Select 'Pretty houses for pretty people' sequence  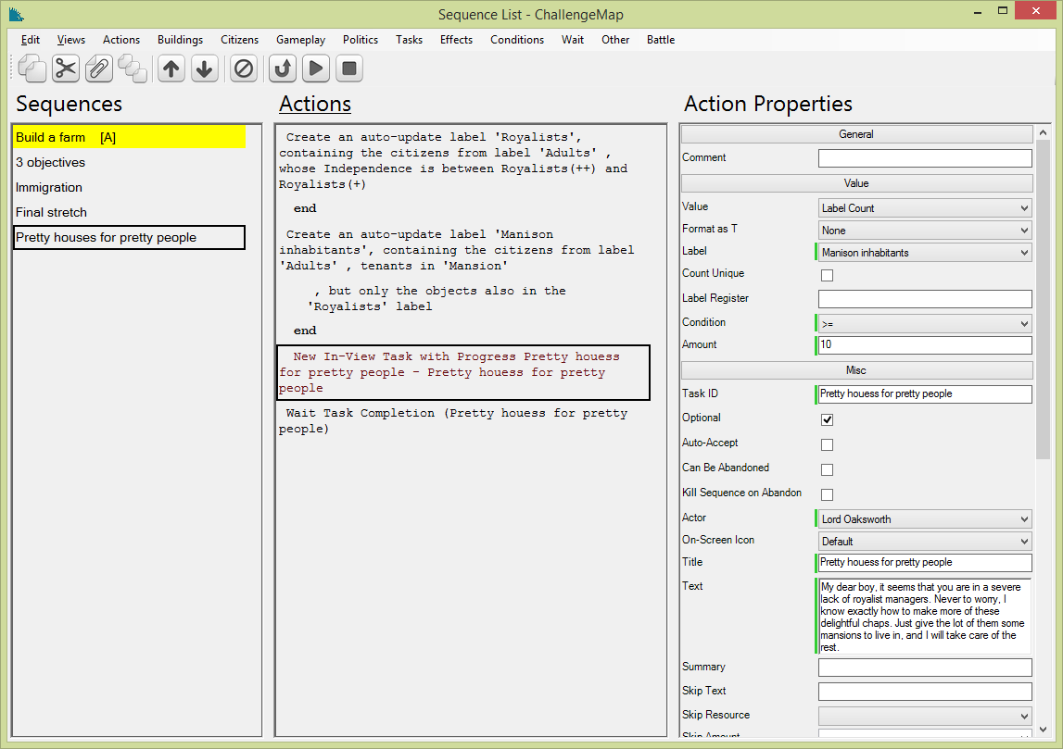[x=129, y=238]
